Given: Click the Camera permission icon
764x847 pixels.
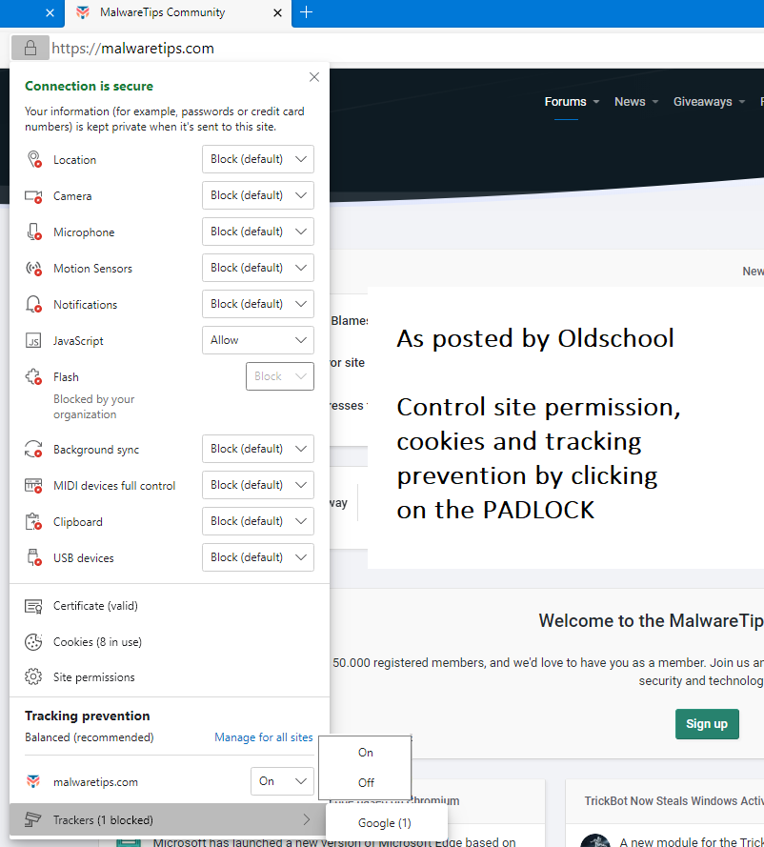Looking at the screenshot, I should click(34, 196).
